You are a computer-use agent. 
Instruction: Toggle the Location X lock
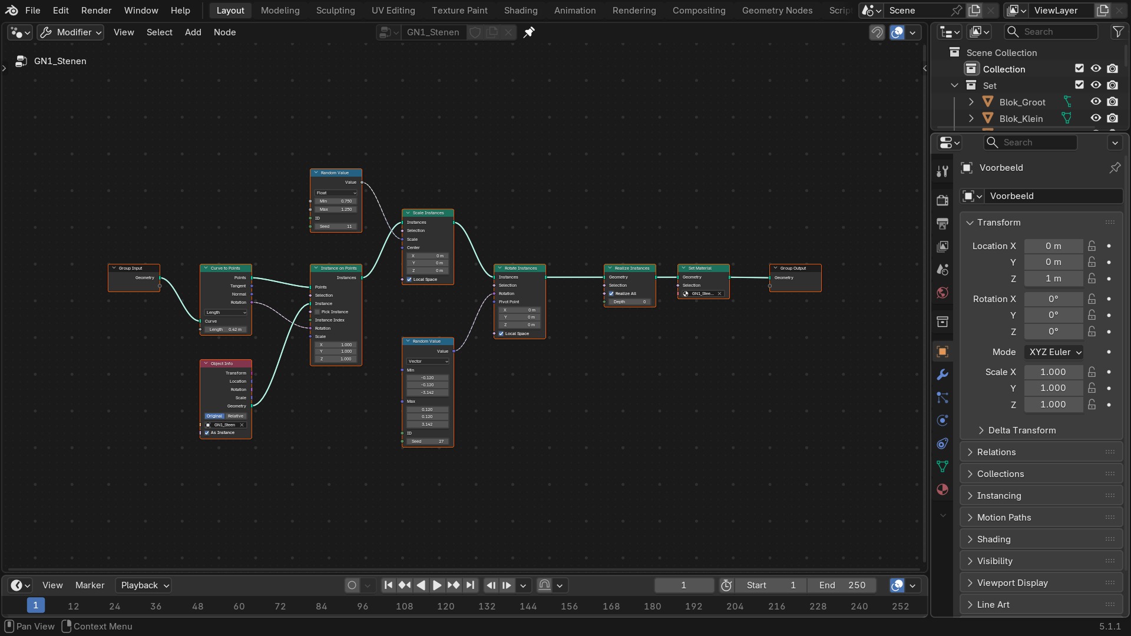click(x=1092, y=246)
